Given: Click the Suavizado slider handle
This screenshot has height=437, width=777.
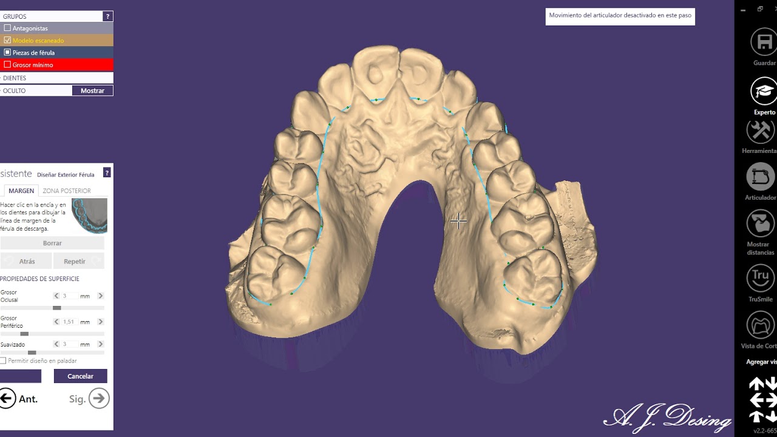Looking at the screenshot, I should [x=32, y=353].
